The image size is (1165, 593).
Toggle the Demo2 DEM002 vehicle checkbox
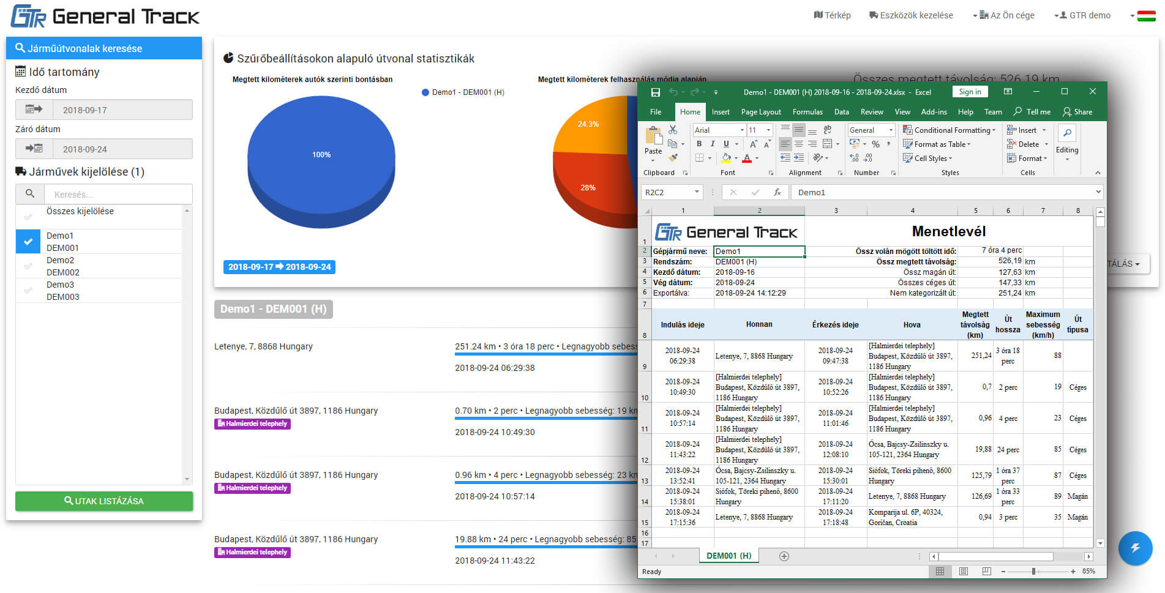point(28,266)
